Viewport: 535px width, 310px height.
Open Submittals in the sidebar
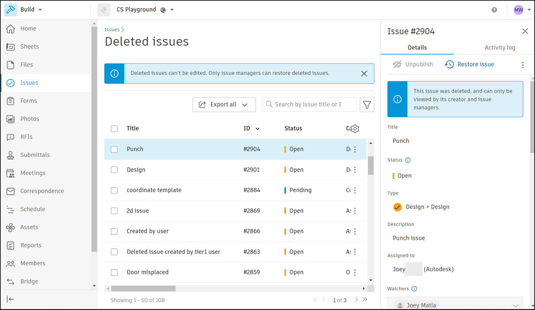coord(35,155)
